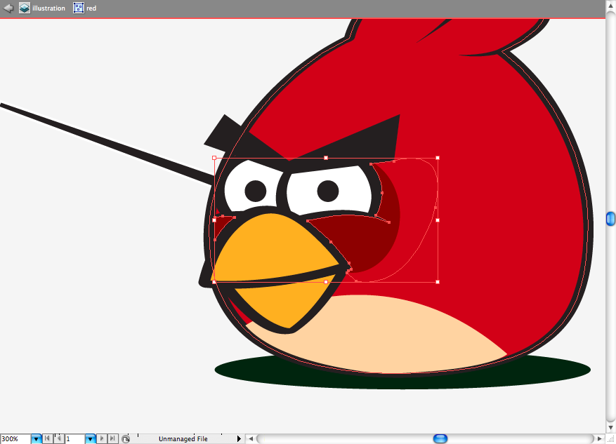Image resolution: width=616 pixels, height=444 pixels.
Task: Go to the previous artboard
Action: tap(58, 438)
